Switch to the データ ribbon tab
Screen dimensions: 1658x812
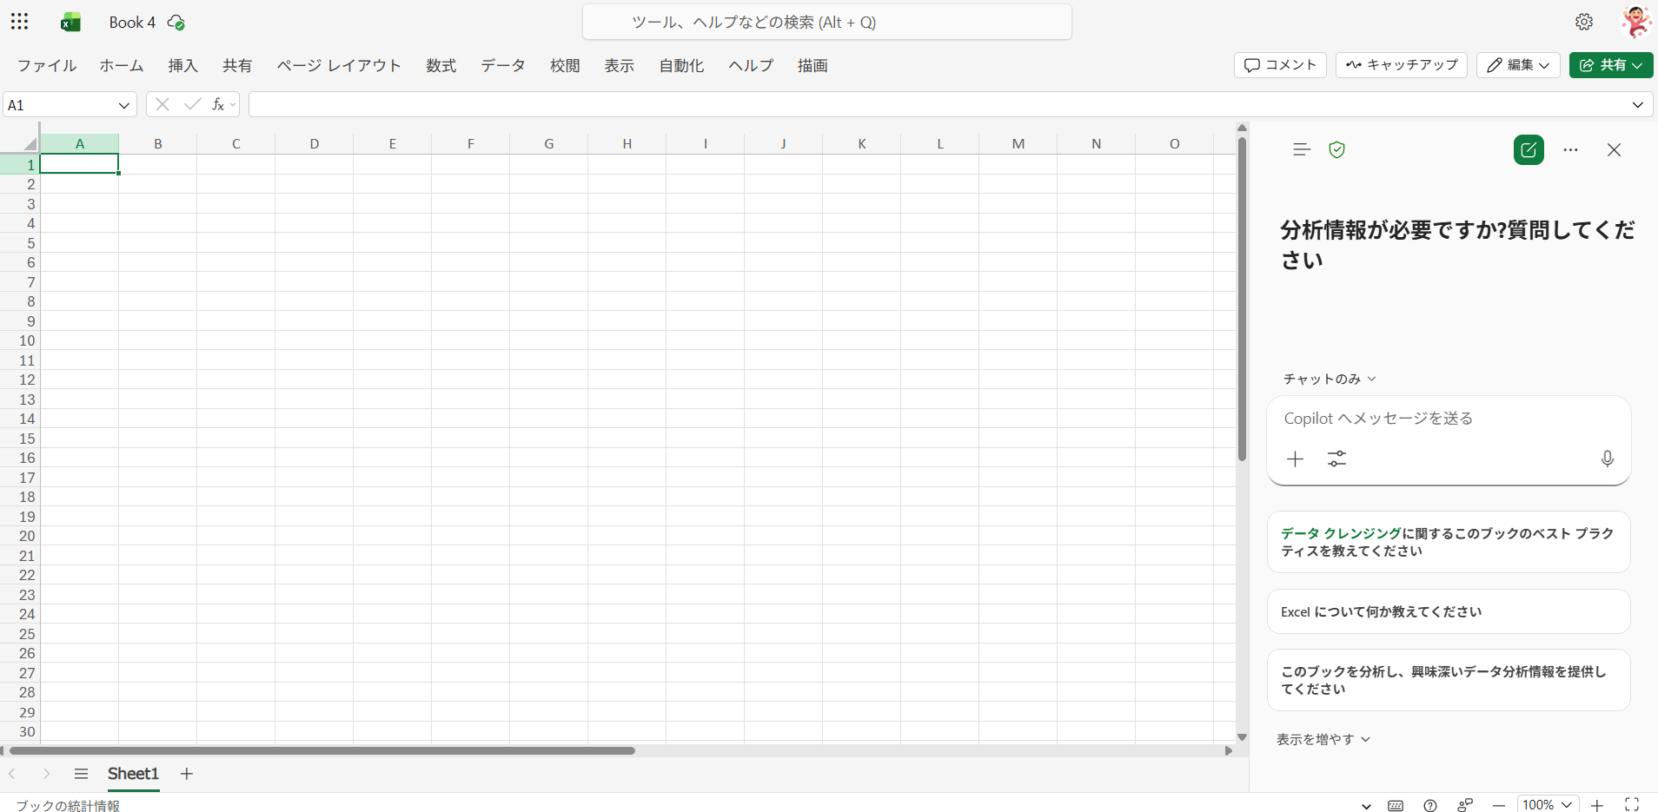click(502, 65)
